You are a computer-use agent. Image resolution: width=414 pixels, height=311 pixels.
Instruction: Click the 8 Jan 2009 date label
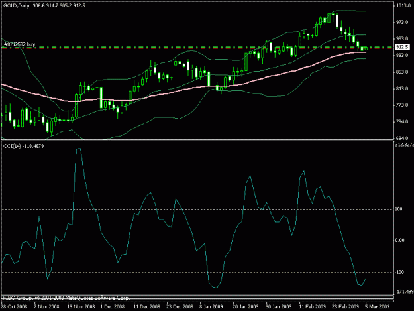pyautogui.click(x=211, y=306)
